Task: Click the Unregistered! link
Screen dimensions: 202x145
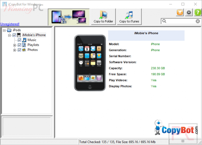Action: tap(10, 24)
